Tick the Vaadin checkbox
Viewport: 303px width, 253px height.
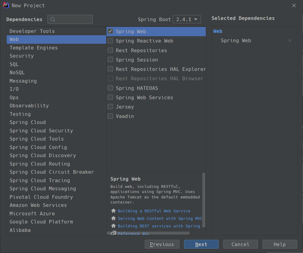tap(110, 116)
